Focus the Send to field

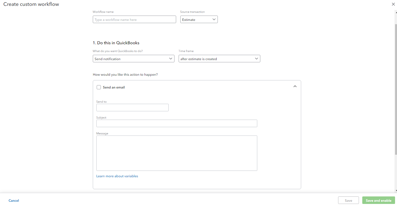tap(132, 108)
